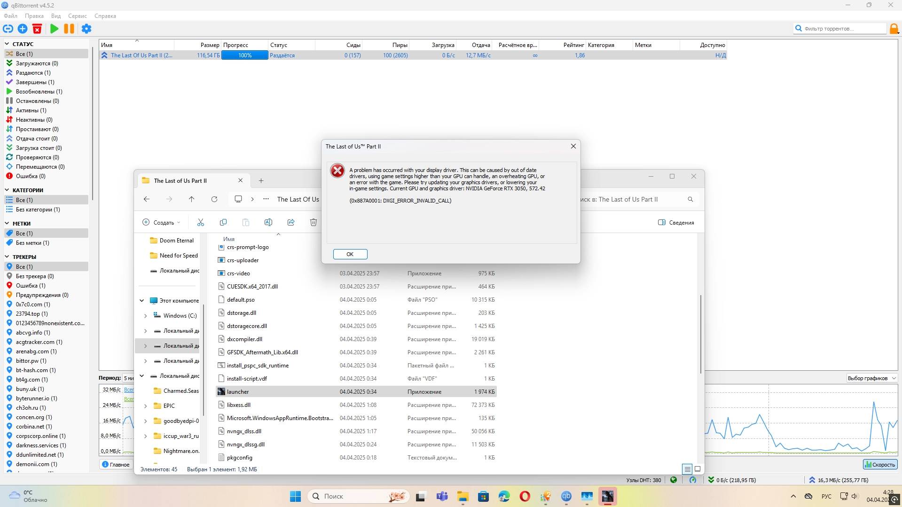Image resolution: width=902 pixels, height=507 pixels.
Task: Sort Explorer files by Имя column
Action: click(x=229, y=239)
